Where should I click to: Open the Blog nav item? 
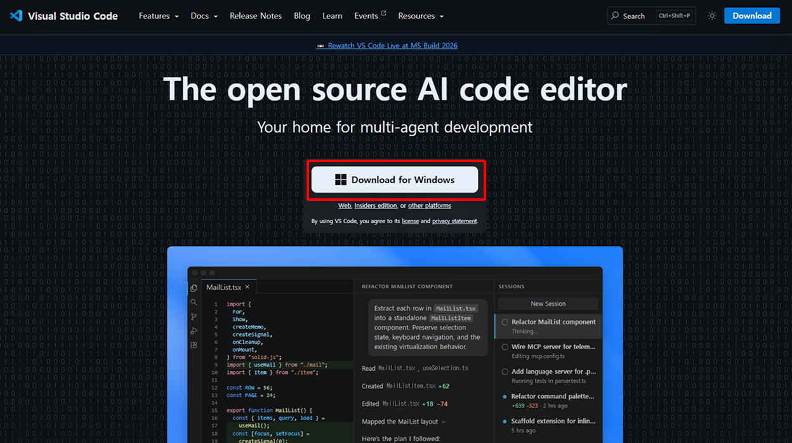pos(302,16)
